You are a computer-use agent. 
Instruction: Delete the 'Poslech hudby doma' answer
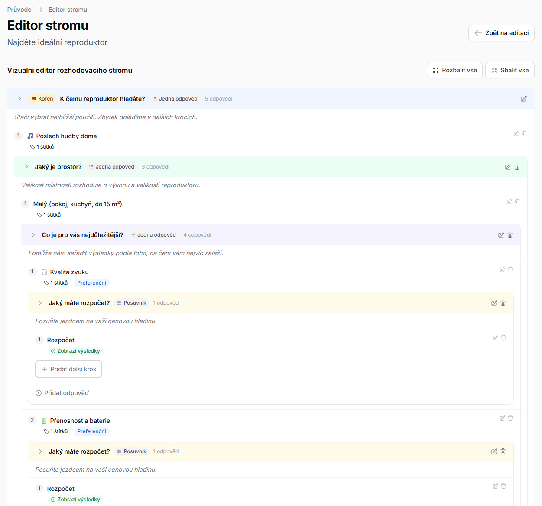coord(524,133)
